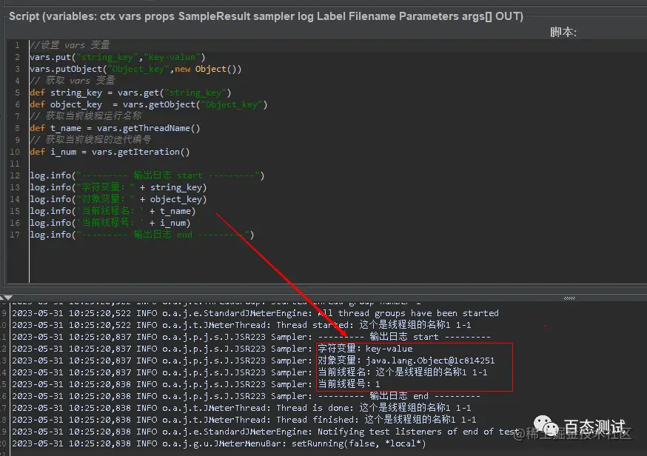Screen dimensions: 647x456
Task: Click the line 'def i_num = vars.getIteration()'
Action: click(x=110, y=152)
